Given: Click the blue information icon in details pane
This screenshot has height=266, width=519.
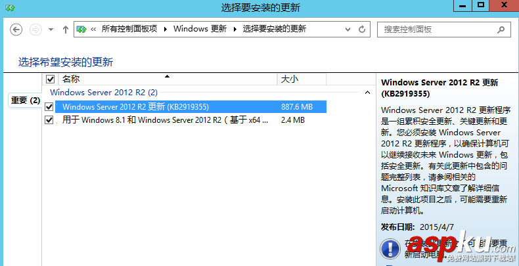Looking at the screenshot, I should point(390,248).
